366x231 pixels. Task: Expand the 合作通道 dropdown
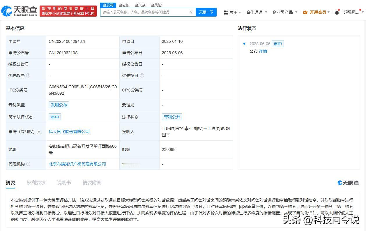pos(266,12)
